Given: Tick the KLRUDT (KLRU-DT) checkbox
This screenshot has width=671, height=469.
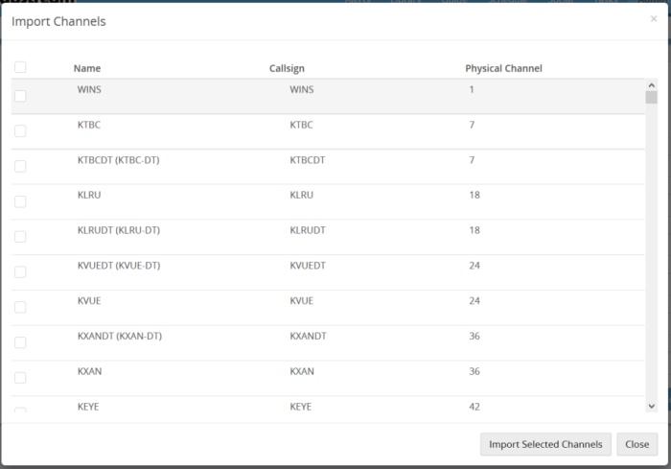Looking at the screenshot, I should click(x=20, y=237).
